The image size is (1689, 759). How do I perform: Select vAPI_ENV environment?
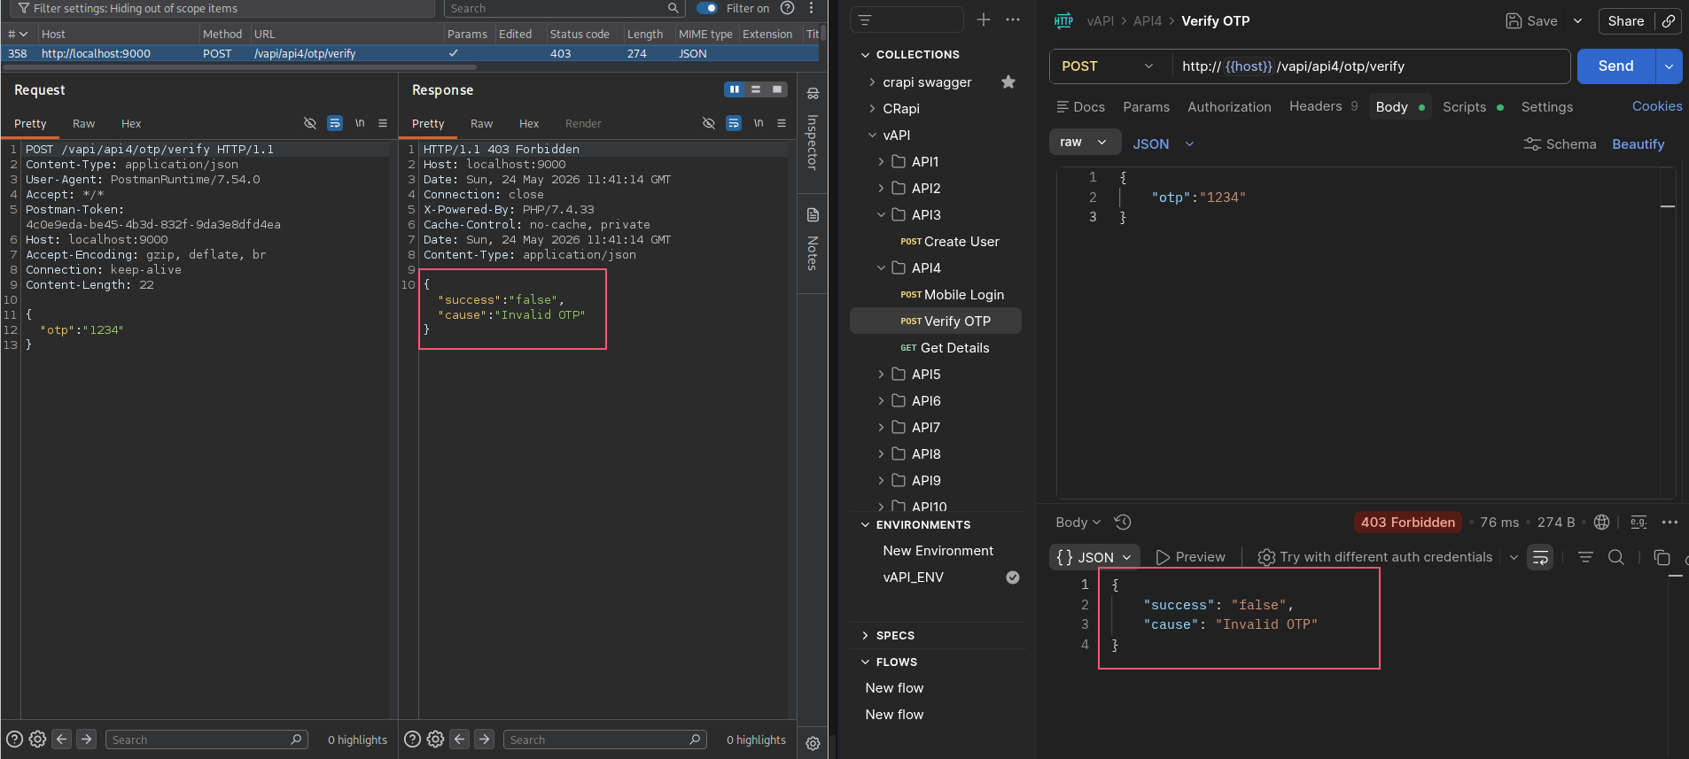pos(914,577)
